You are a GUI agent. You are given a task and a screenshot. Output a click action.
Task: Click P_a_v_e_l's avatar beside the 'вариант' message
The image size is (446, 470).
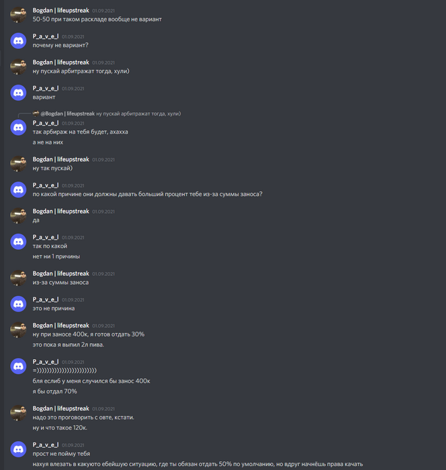(18, 93)
